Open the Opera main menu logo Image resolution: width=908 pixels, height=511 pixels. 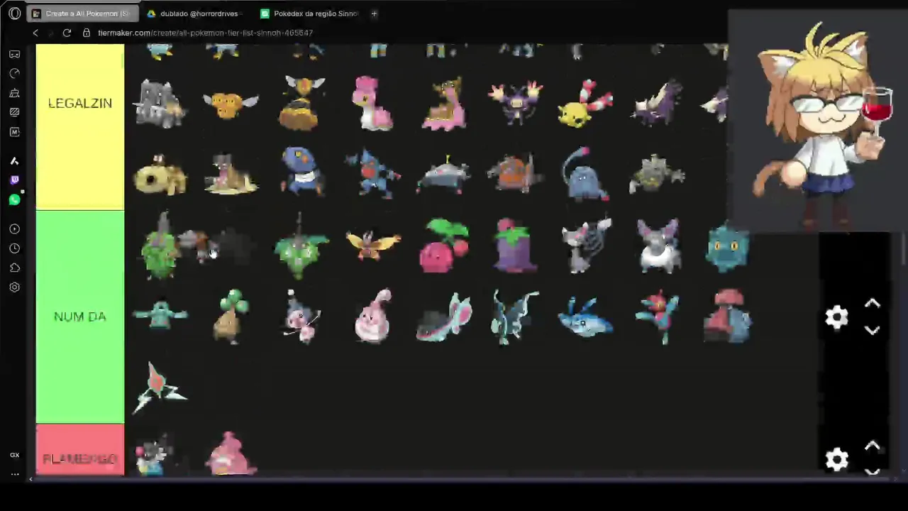(x=14, y=13)
